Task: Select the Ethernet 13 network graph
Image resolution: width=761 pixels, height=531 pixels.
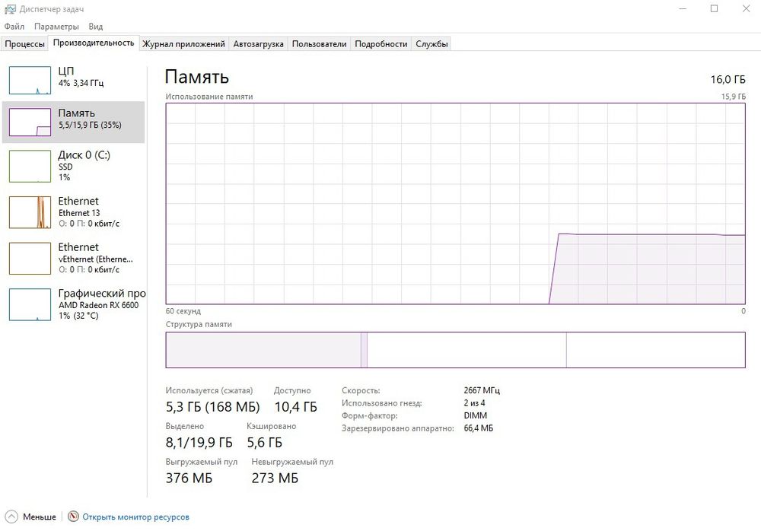Action: tap(30, 212)
